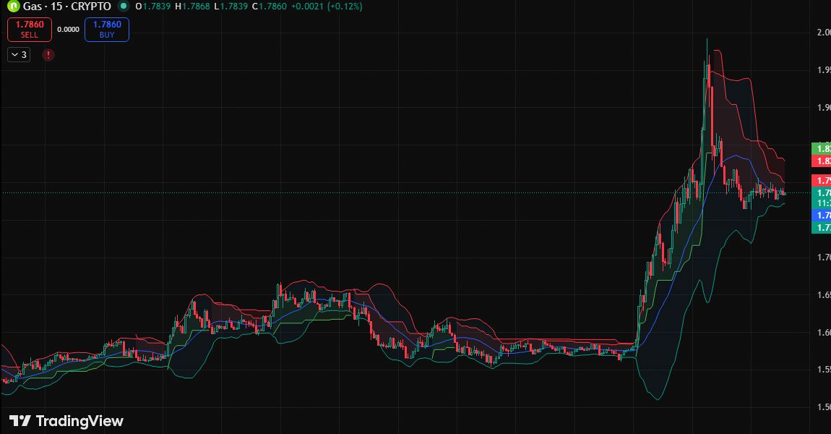
Task: Click the red exclamation error icon
Action: [48, 55]
